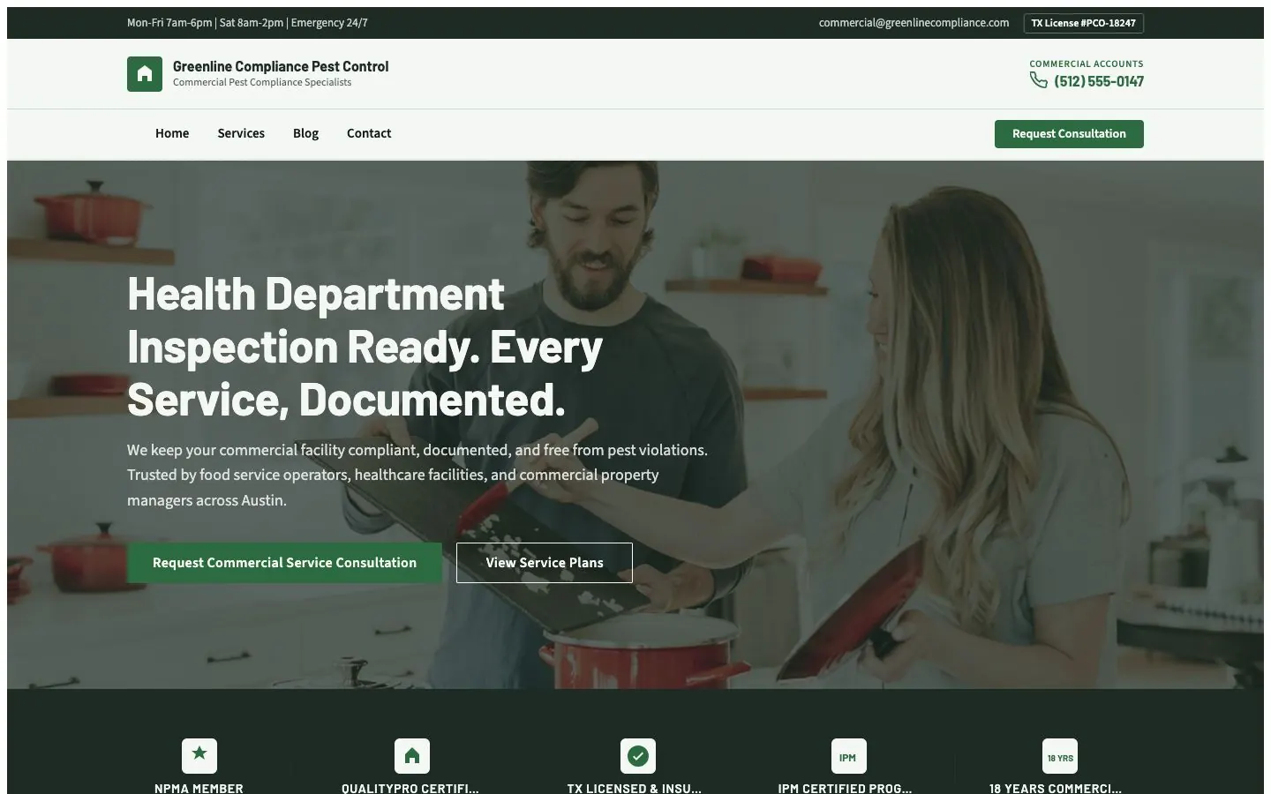Click the TX LICENSED & INSU... label
1271x794 pixels.
click(x=635, y=789)
